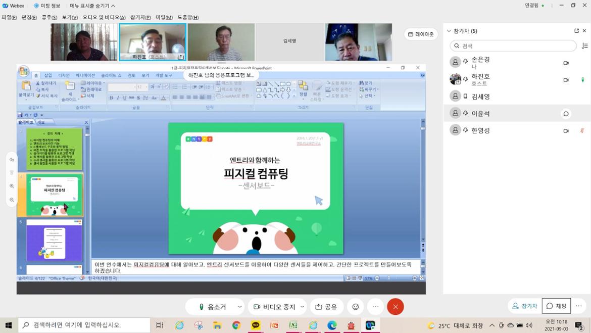Click the annotate tool on share sidebar
Viewport: 591px width, 333px height.
click(x=12, y=160)
